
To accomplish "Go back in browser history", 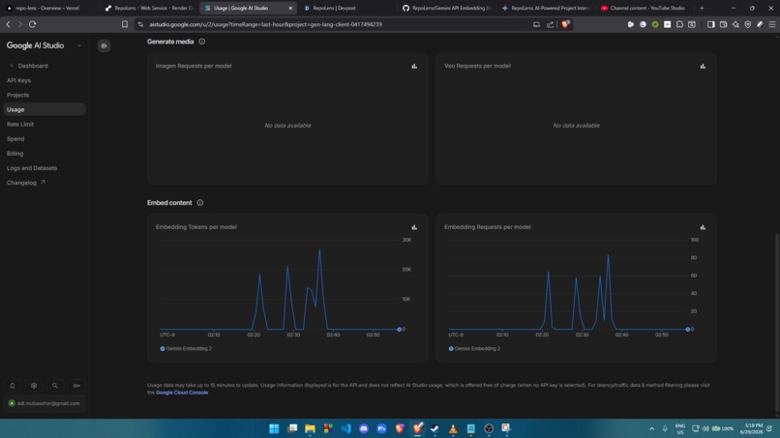I will pos(9,24).
